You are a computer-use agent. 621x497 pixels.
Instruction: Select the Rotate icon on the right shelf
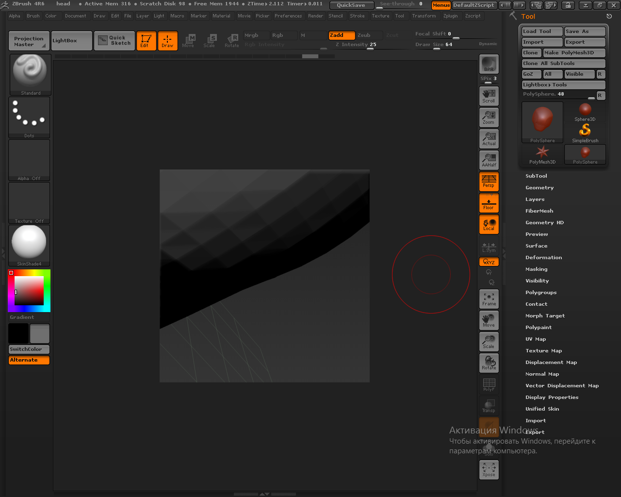click(489, 363)
